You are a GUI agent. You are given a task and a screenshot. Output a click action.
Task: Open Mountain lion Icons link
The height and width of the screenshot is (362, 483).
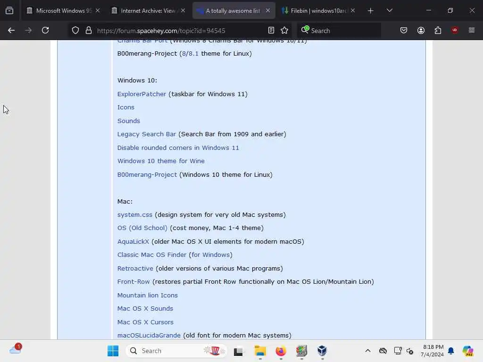[148, 295]
